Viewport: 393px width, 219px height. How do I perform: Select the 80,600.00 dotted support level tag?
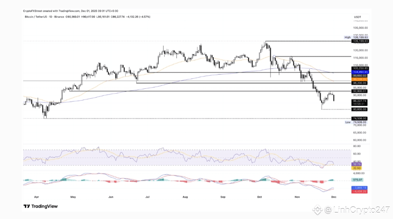pyautogui.click(x=359, y=109)
